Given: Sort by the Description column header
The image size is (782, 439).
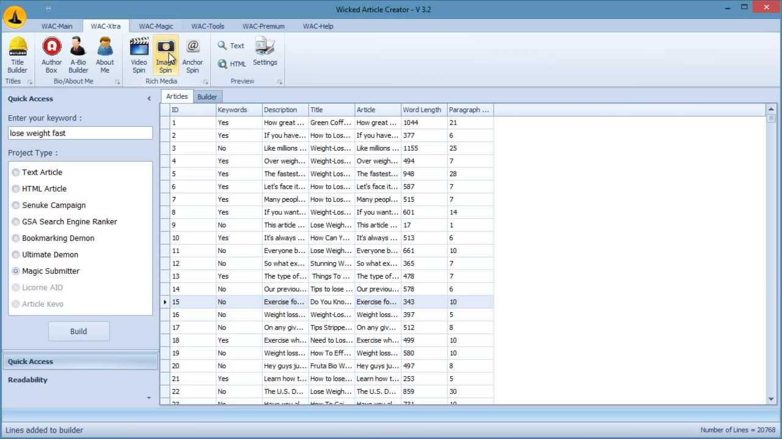Looking at the screenshot, I should click(x=285, y=110).
